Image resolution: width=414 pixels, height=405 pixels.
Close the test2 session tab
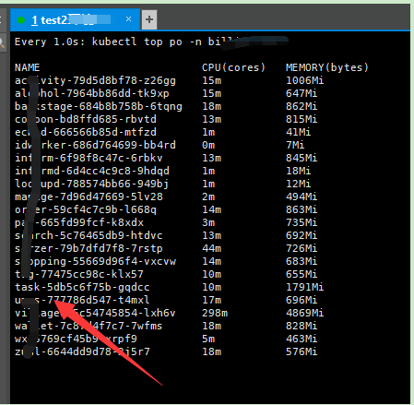click(x=128, y=19)
